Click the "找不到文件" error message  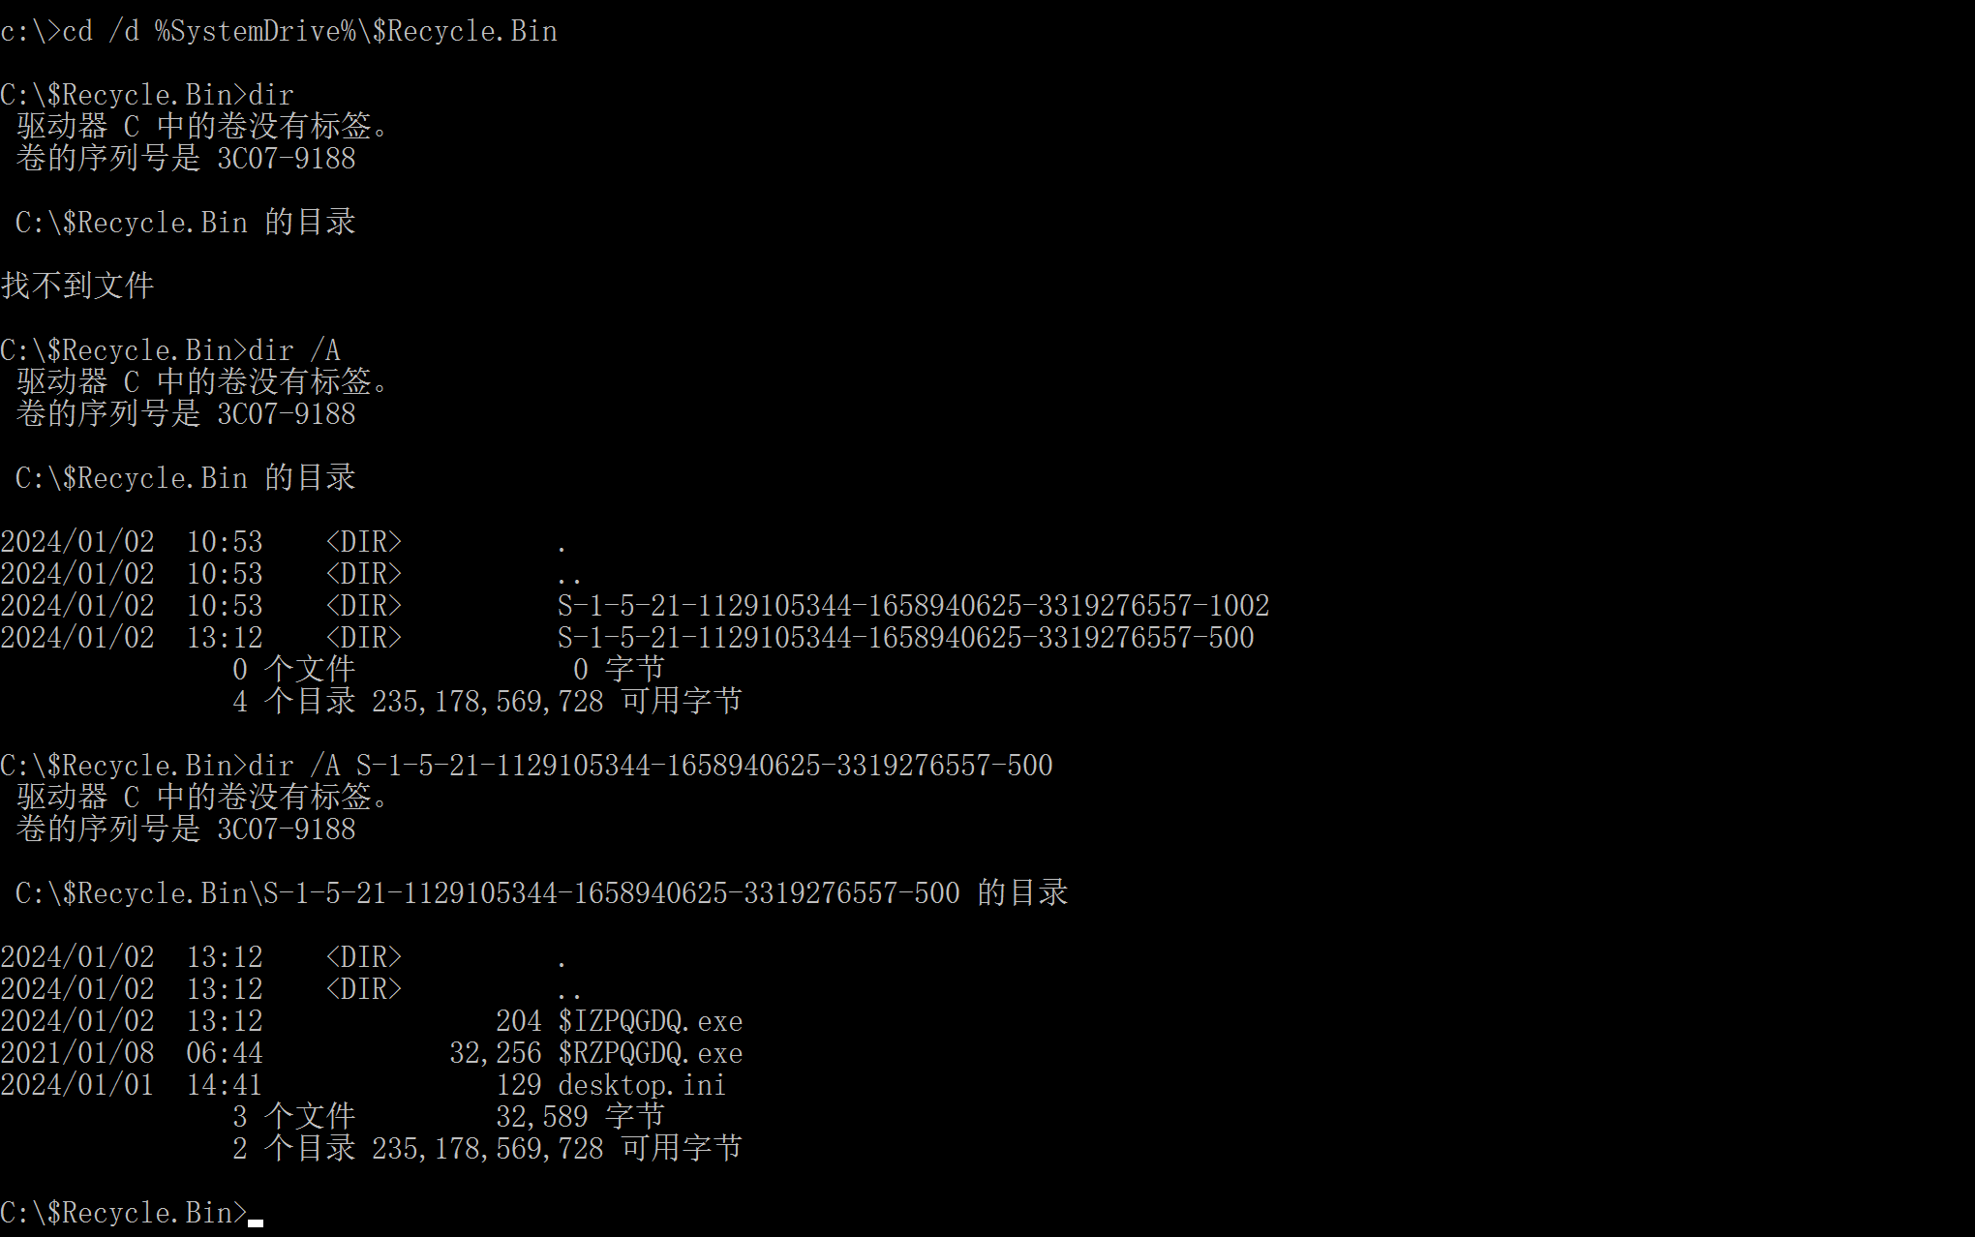tap(77, 286)
